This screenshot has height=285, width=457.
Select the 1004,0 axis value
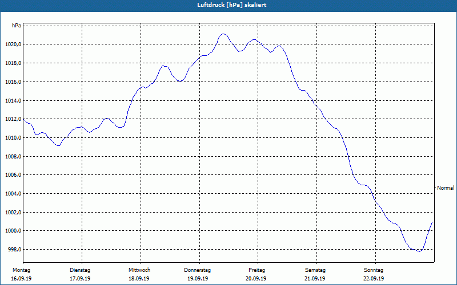click(x=13, y=193)
